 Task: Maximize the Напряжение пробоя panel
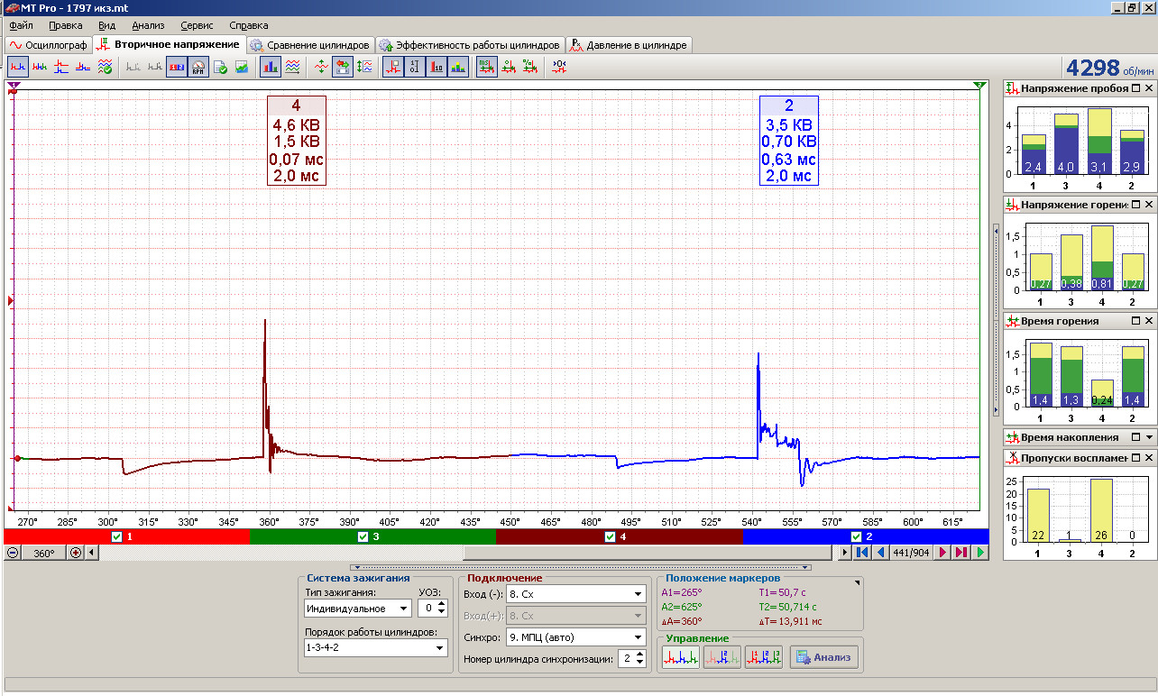pyautogui.click(x=1136, y=88)
